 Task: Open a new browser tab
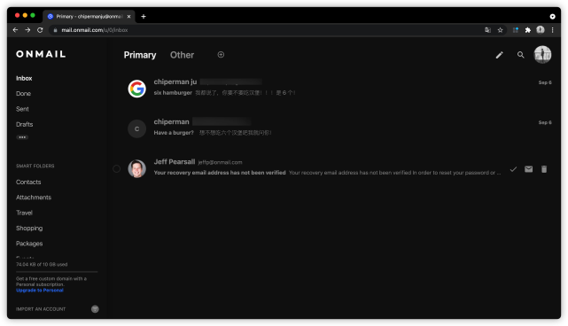[x=144, y=16]
